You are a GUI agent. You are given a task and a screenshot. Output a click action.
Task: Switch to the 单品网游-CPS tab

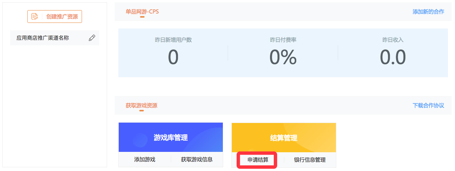[142, 12]
